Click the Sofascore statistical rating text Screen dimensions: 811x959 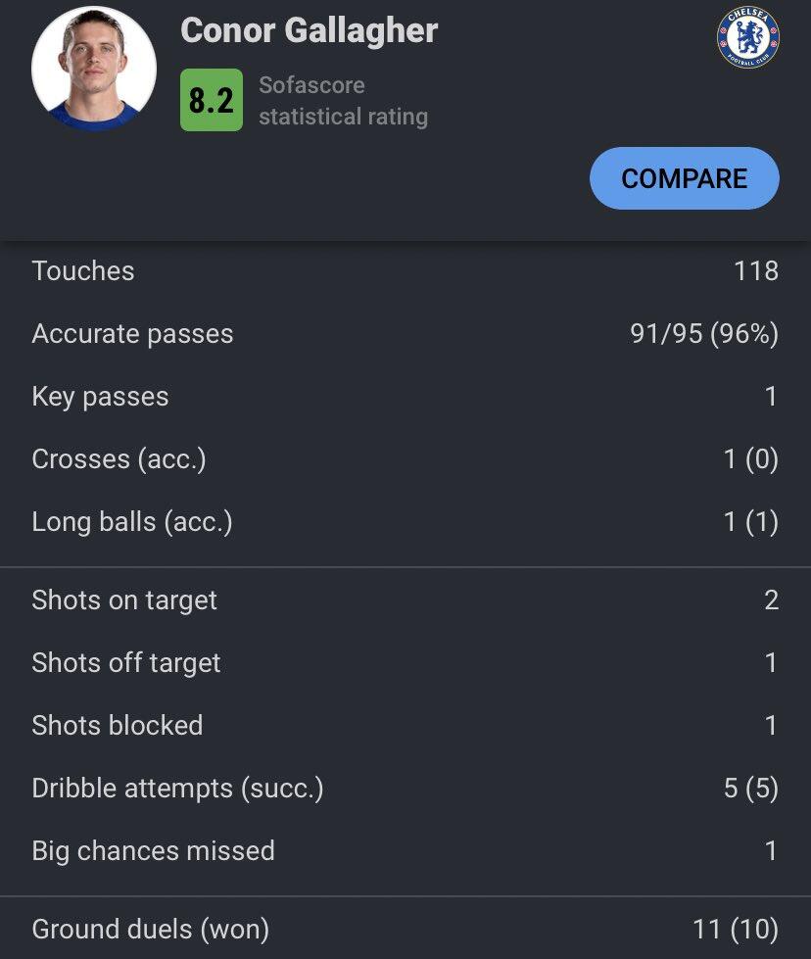coord(343,101)
